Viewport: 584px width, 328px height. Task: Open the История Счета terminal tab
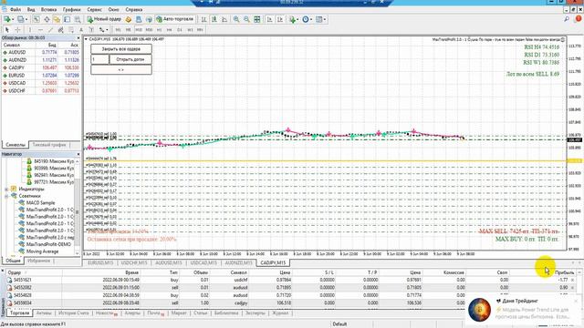(x=73, y=313)
